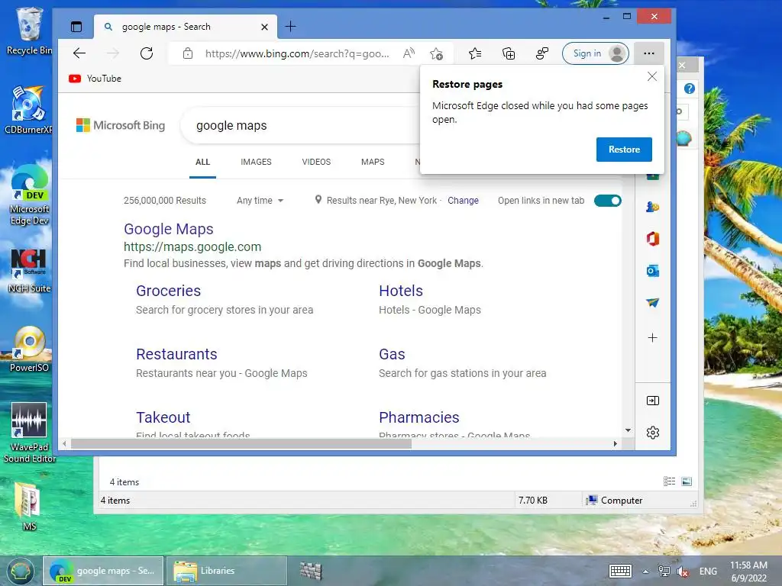
Task: Open the Restaurants sublink
Action: coord(176,354)
